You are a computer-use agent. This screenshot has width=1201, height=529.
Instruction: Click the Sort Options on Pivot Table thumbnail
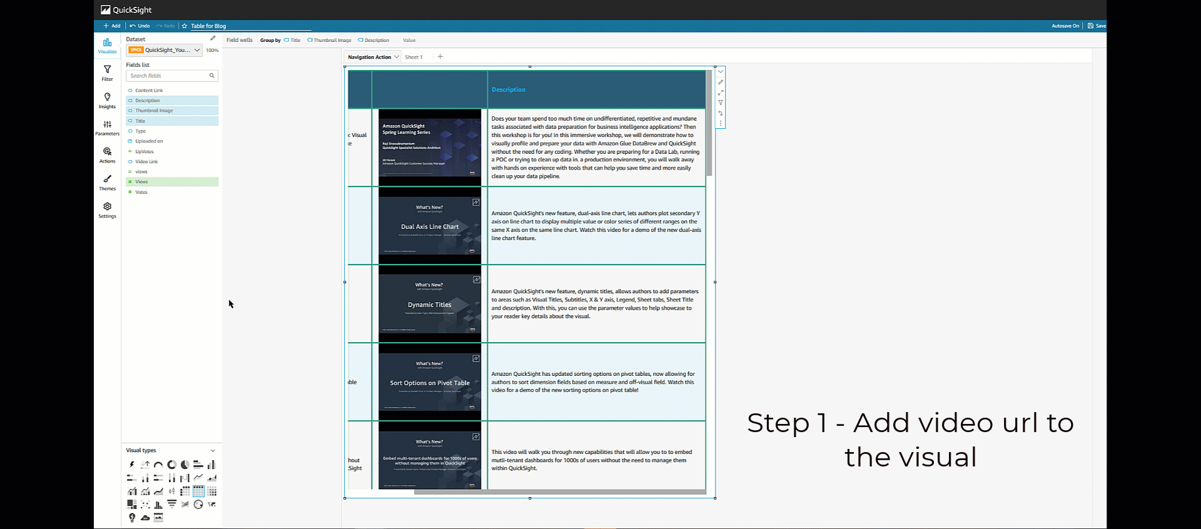(430, 382)
